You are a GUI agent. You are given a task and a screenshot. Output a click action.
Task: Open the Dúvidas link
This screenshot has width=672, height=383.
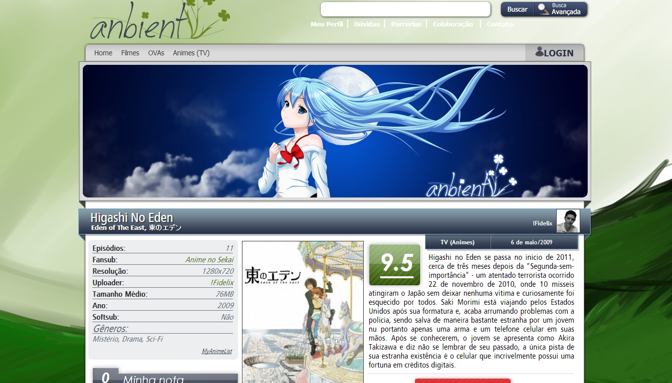pos(367,24)
